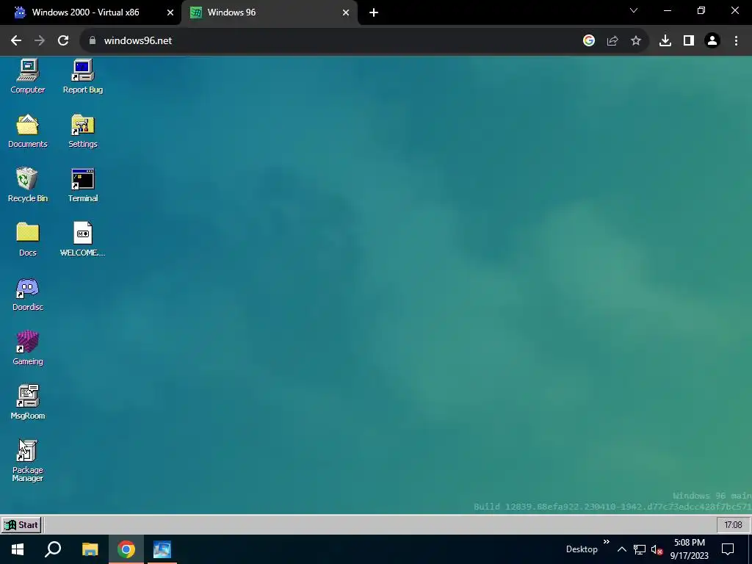Open the photo app taskbar icon
Viewport: 752px width, 564px height.
pyautogui.click(x=162, y=549)
